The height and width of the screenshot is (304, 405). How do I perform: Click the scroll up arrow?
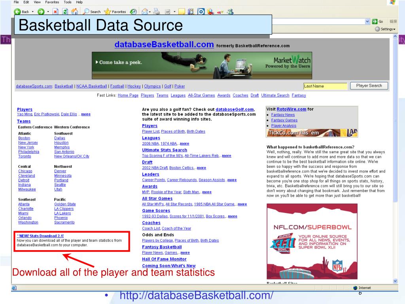coord(395,37)
